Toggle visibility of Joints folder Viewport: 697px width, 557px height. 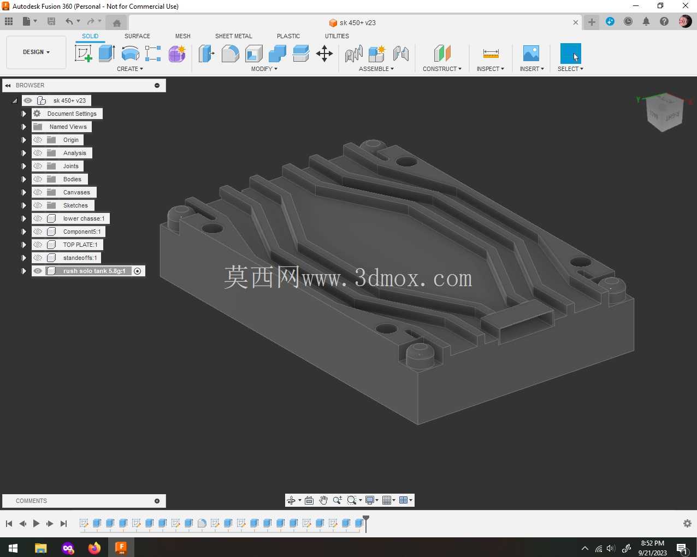pyautogui.click(x=38, y=166)
